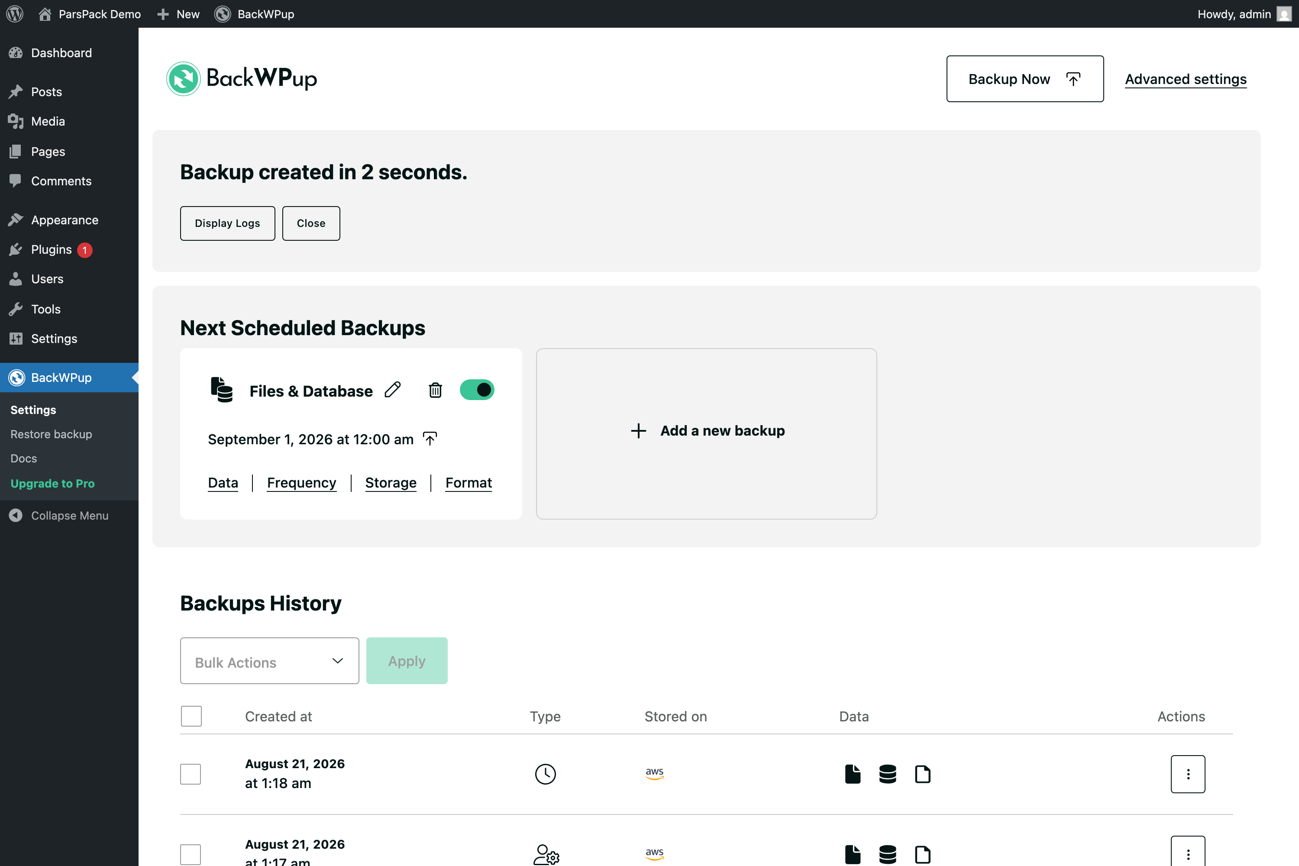Open Restore backup submenu item
Viewport: 1299px width, 866px height.
(x=52, y=434)
